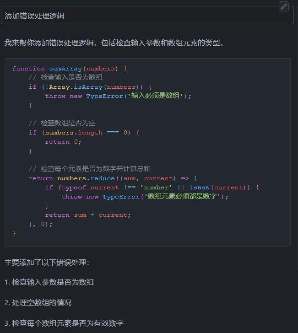The image size is (298, 333).
Task: Click the code line 'if (numbers.length === 0) {'
Action: [84, 133]
